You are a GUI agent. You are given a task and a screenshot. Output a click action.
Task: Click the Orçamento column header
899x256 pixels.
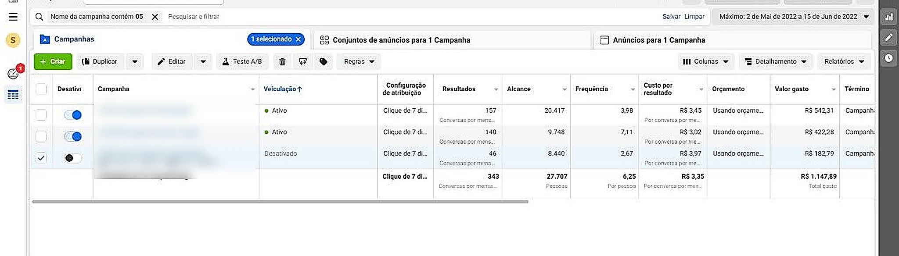(x=728, y=89)
